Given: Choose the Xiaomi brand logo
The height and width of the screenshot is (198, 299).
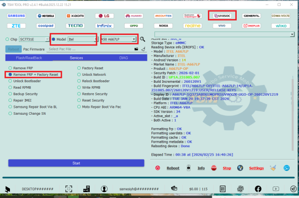Looking at the screenshot, I should tap(75, 15).
